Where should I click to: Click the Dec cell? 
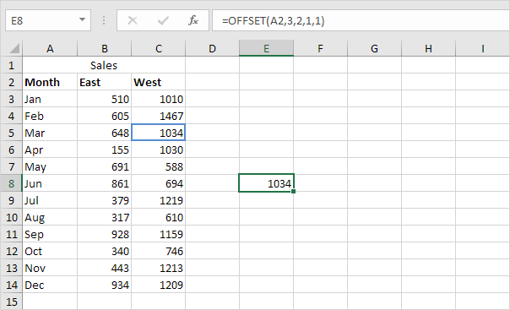(50, 286)
